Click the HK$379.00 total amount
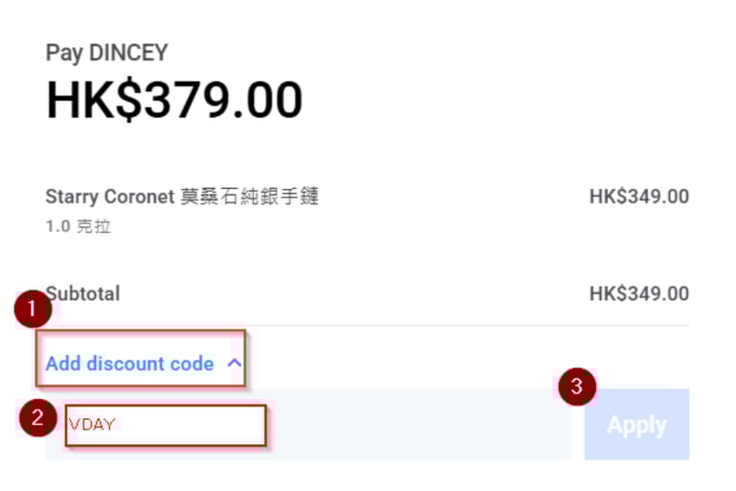 coord(174,100)
